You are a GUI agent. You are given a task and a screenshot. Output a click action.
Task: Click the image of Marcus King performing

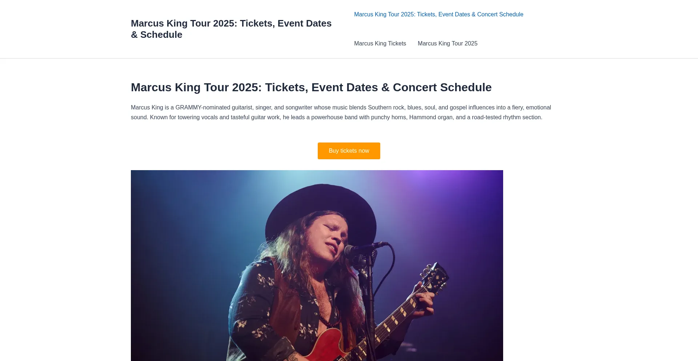point(317,265)
